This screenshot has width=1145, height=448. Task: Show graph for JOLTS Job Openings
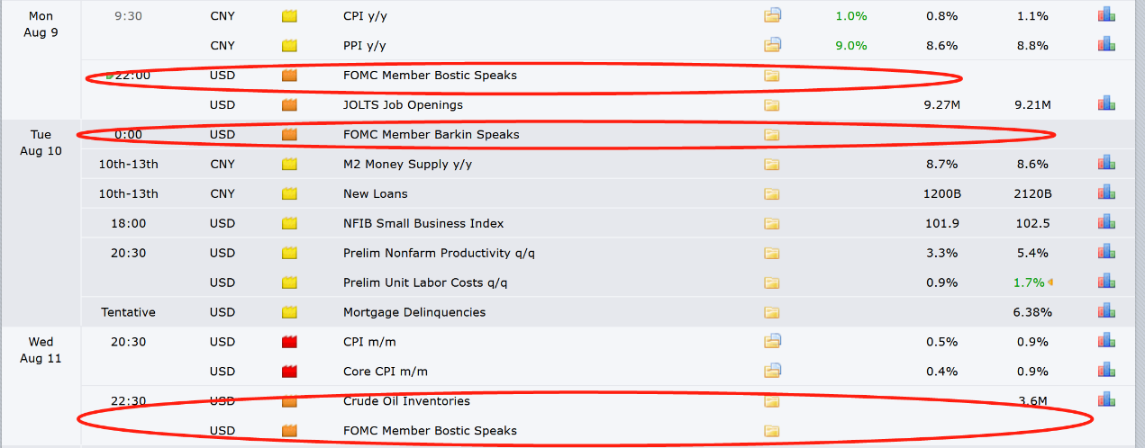pyautogui.click(x=1106, y=103)
